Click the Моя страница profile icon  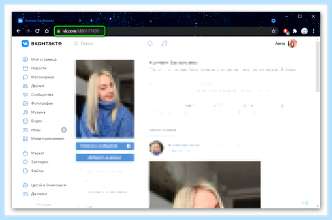(25, 60)
